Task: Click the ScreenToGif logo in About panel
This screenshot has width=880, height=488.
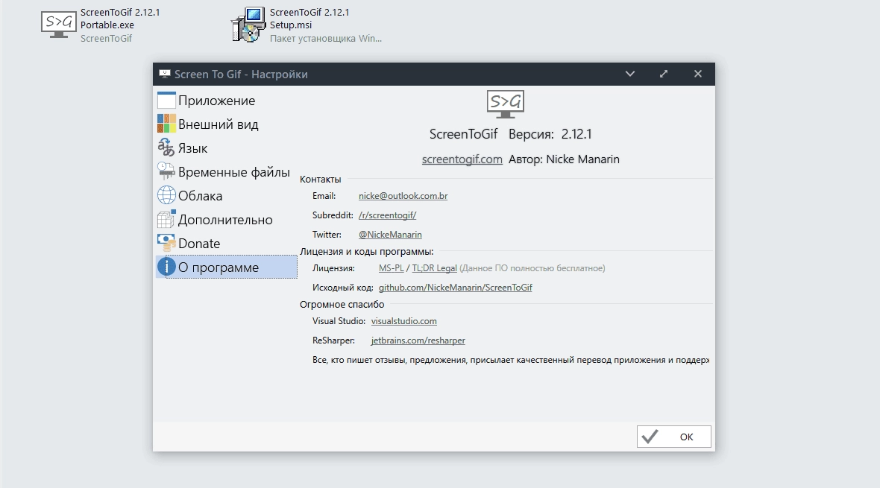Action: 505,104
